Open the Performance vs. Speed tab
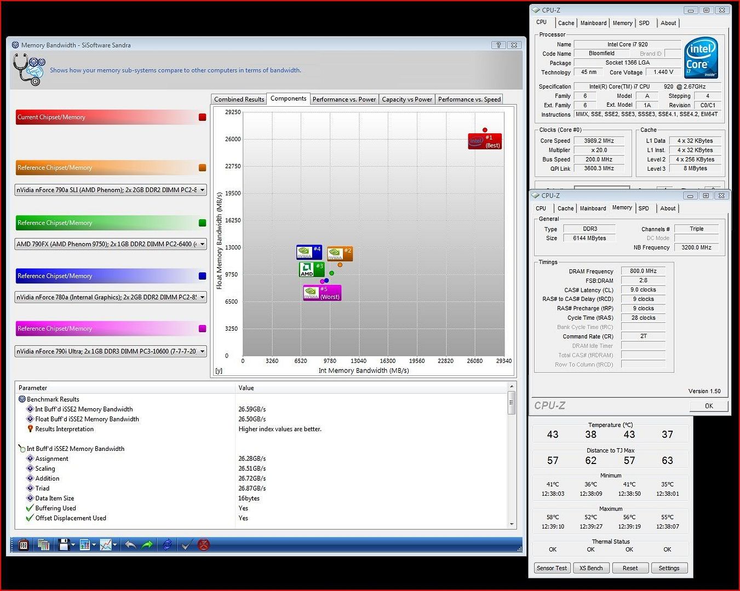This screenshot has height=591, width=740. point(469,99)
